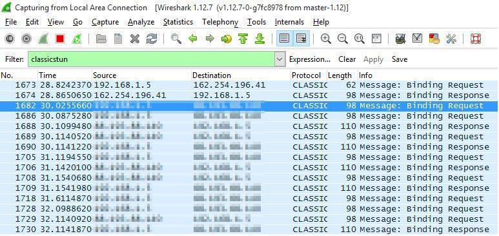The width and height of the screenshot is (499, 236).
Task: Open the Edit menu
Action: tap(32, 22)
